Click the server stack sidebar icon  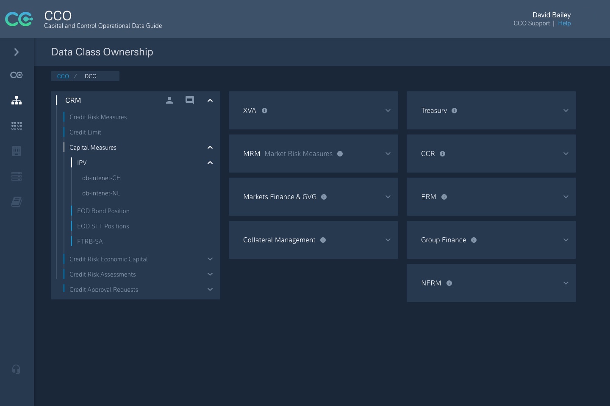click(x=17, y=176)
